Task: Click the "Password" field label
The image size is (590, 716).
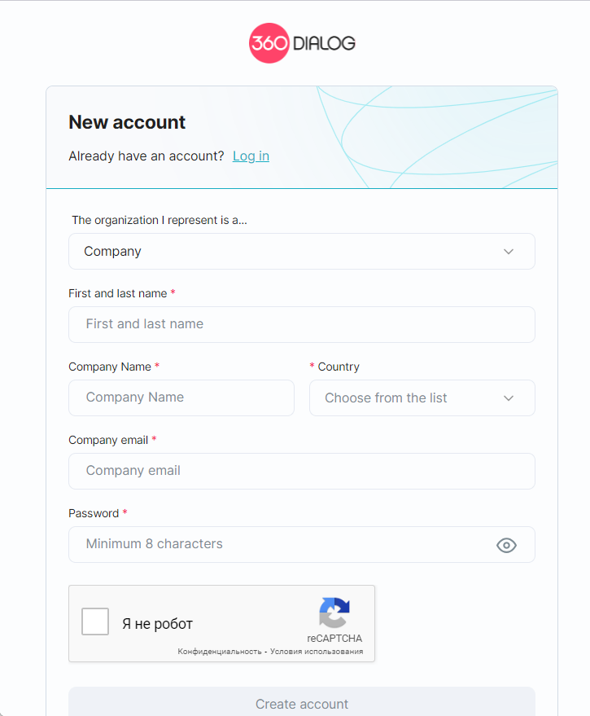Action: (94, 513)
